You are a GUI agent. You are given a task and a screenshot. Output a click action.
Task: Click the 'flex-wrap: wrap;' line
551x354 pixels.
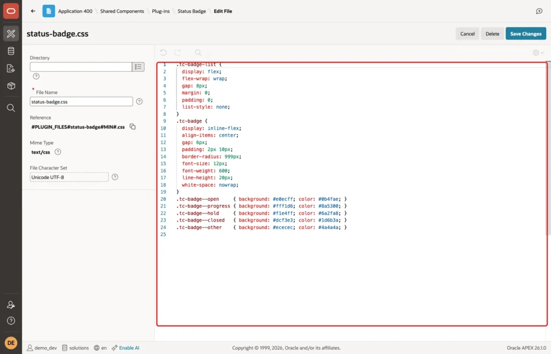204,79
